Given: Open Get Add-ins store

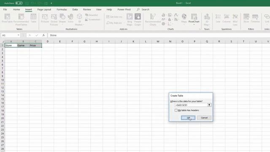Looking at the screenshot, I should point(114,17).
